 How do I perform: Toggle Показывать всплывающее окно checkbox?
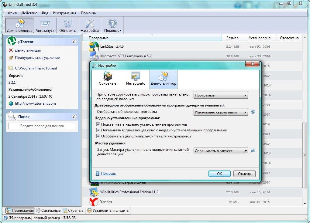98,130
